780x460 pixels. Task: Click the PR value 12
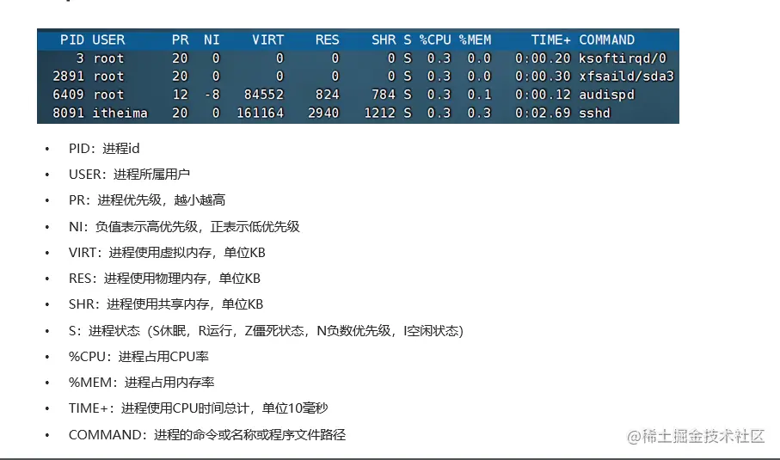tap(180, 95)
